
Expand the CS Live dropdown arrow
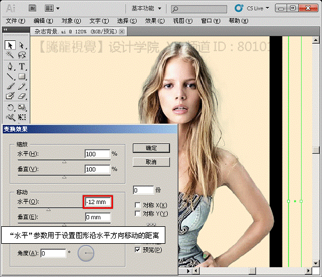tap(267, 8)
